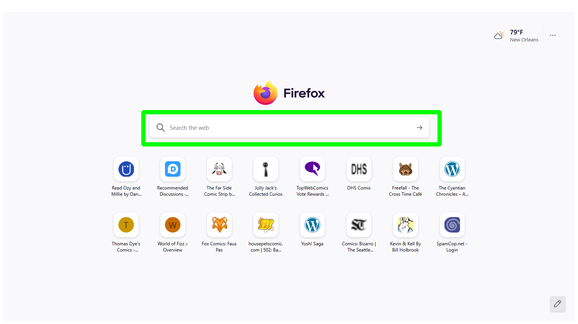Open Fox Comics: Faux Pas shortcut
Screen dimensions: 578x324
tap(219, 225)
